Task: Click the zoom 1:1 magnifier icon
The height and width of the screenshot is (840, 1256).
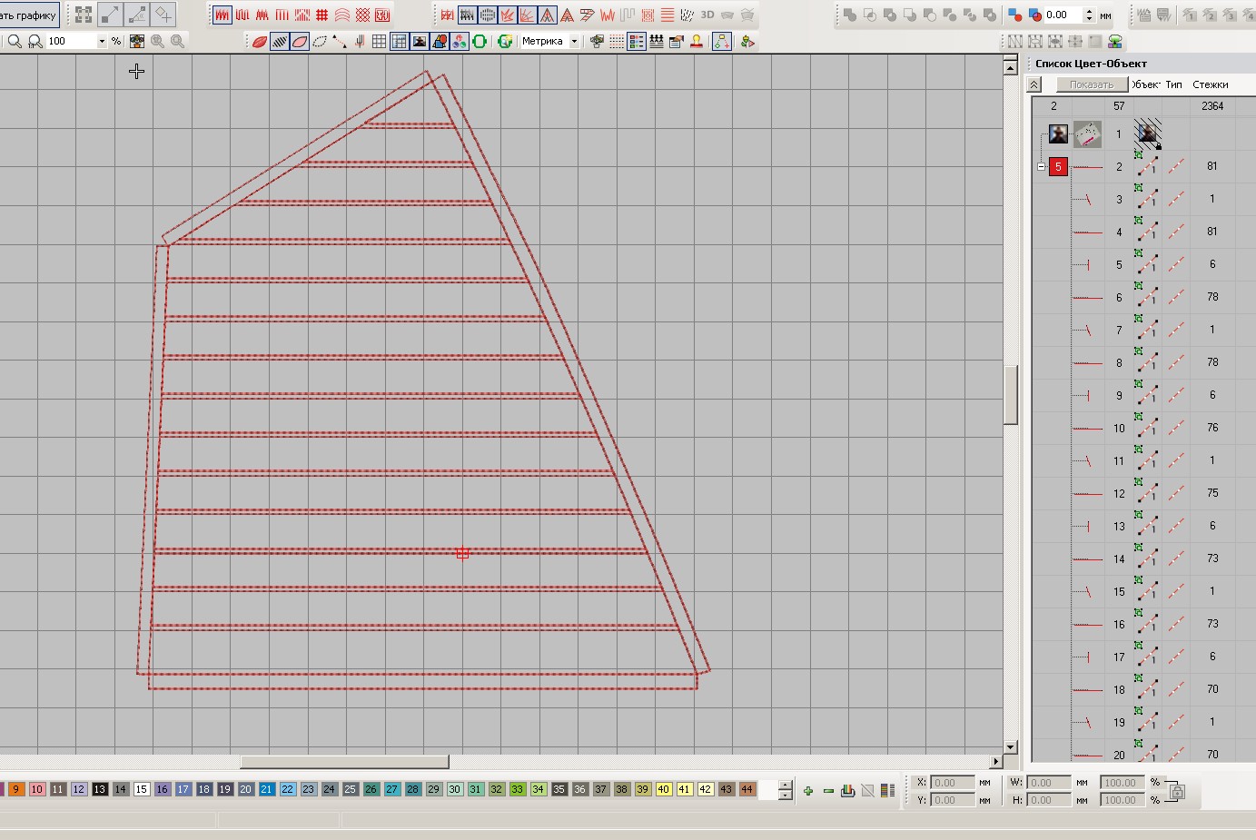Action: (35, 41)
